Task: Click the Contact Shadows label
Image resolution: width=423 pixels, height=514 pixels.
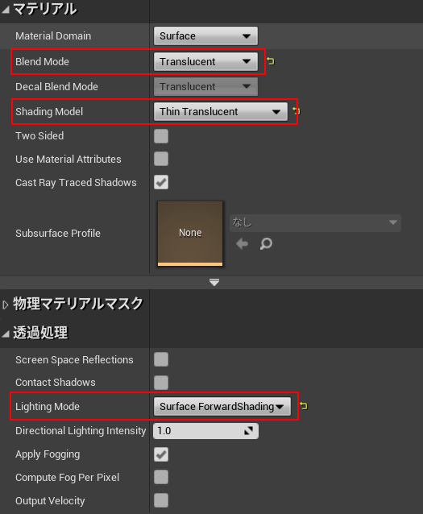Action: click(56, 383)
